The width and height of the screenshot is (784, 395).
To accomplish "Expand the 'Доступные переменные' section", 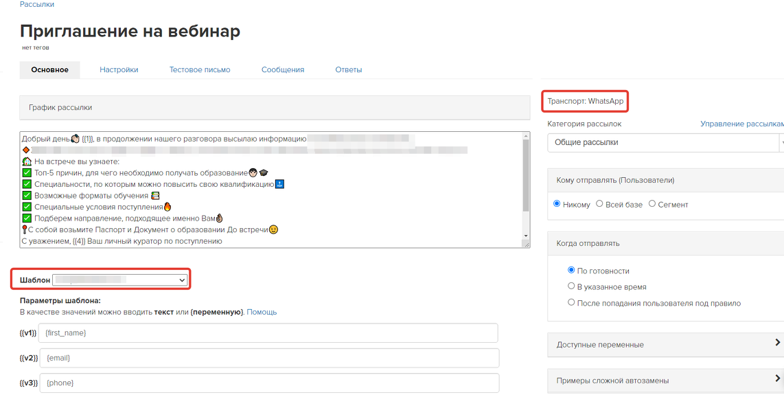I will click(x=665, y=344).
